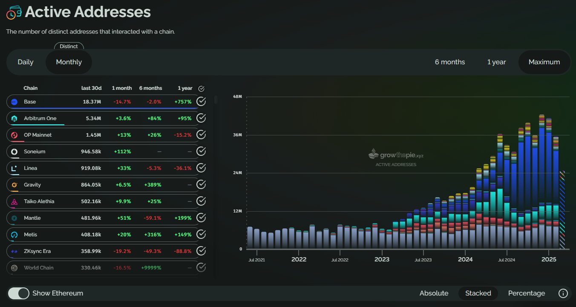Click the ZKsync Era logo icon

(14, 251)
